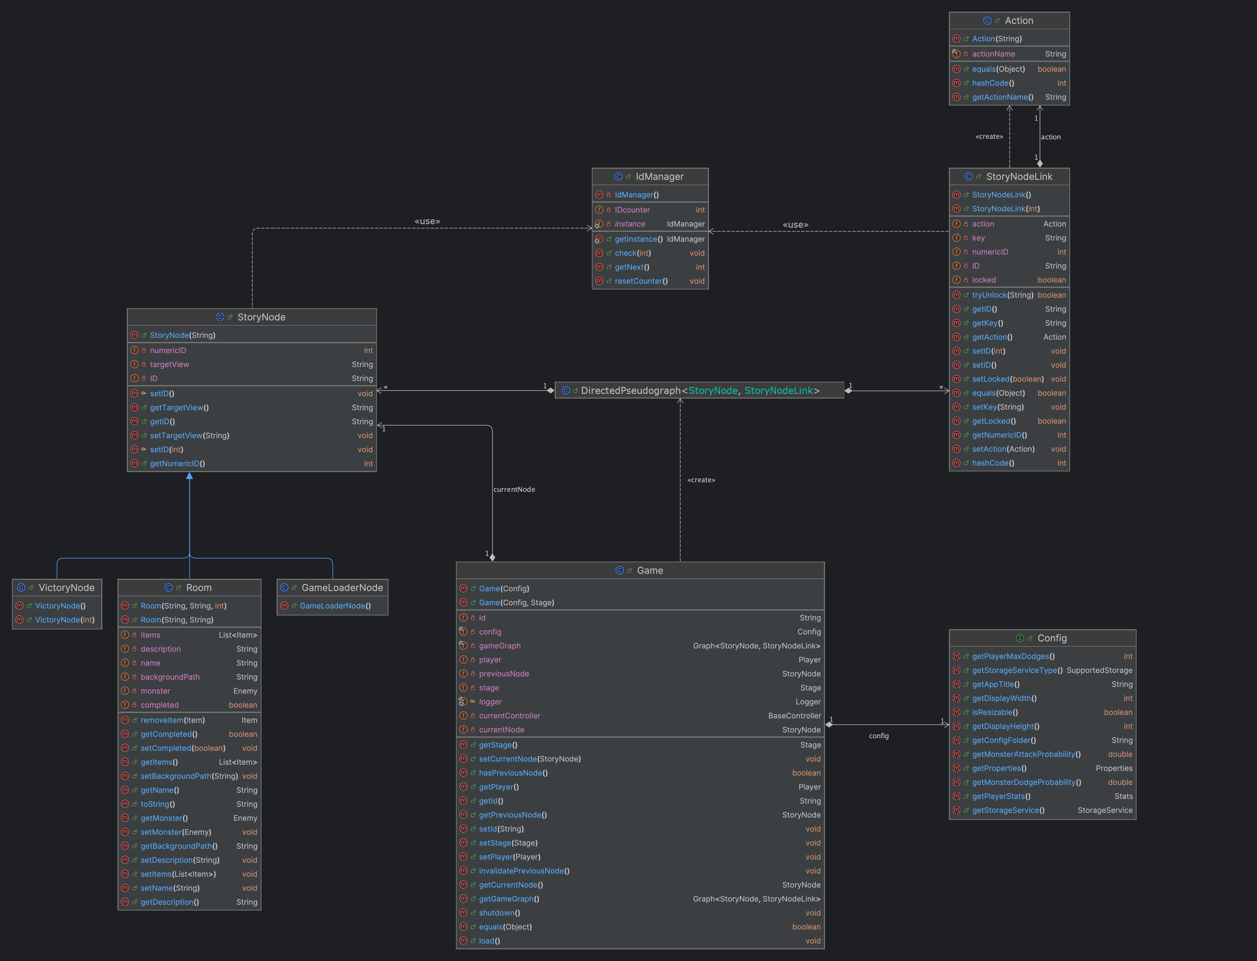Screen dimensions: 1257x961
Task: Click the class icon beside GameLoaderNode title
Action: 284,588
